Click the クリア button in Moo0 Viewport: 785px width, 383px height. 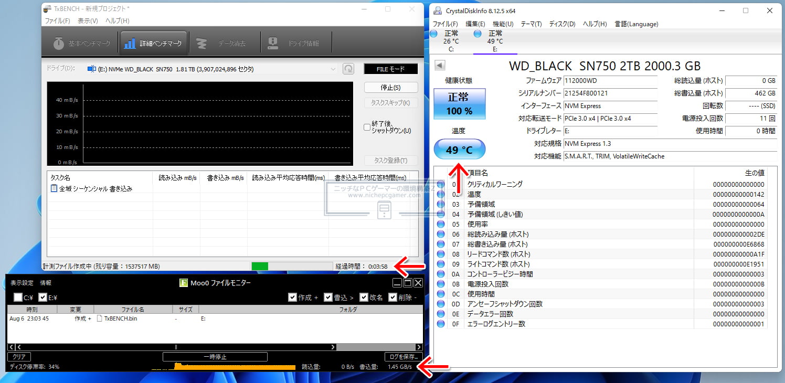pos(19,357)
